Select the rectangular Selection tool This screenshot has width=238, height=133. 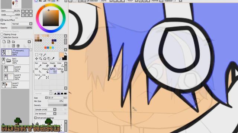point(36,55)
